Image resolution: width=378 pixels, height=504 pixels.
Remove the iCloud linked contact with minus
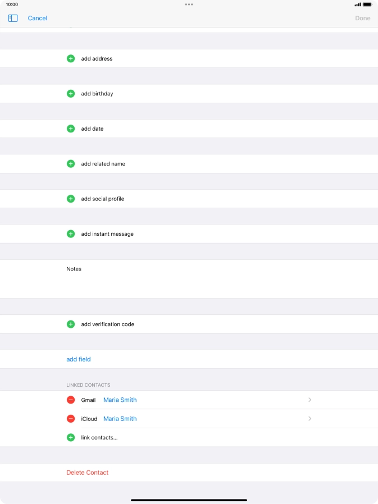[x=71, y=419]
